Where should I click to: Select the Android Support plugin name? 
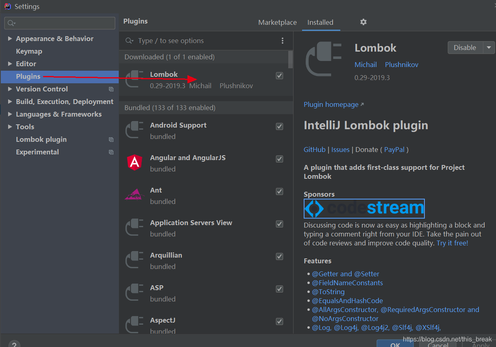178,125
